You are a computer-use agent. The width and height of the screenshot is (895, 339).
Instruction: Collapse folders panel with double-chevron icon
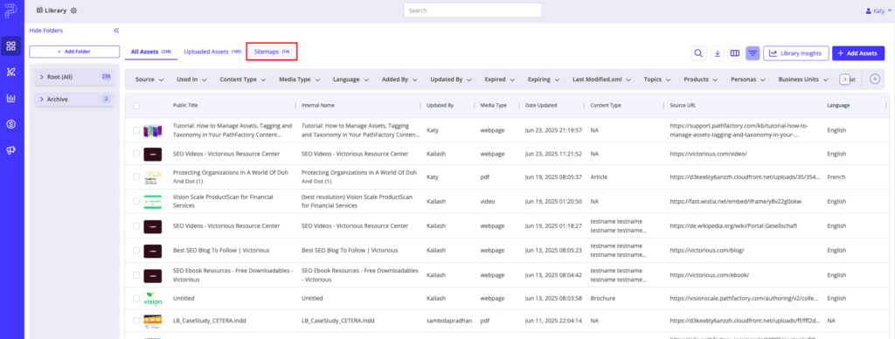pos(116,31)
